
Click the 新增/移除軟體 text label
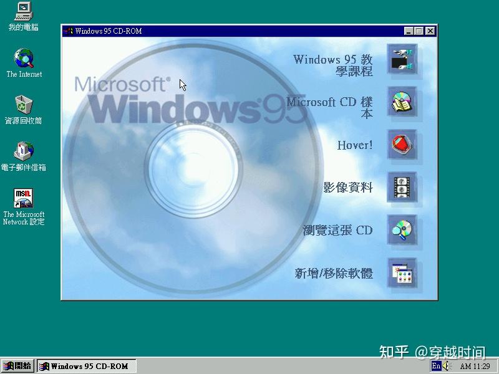click(334, 273)
